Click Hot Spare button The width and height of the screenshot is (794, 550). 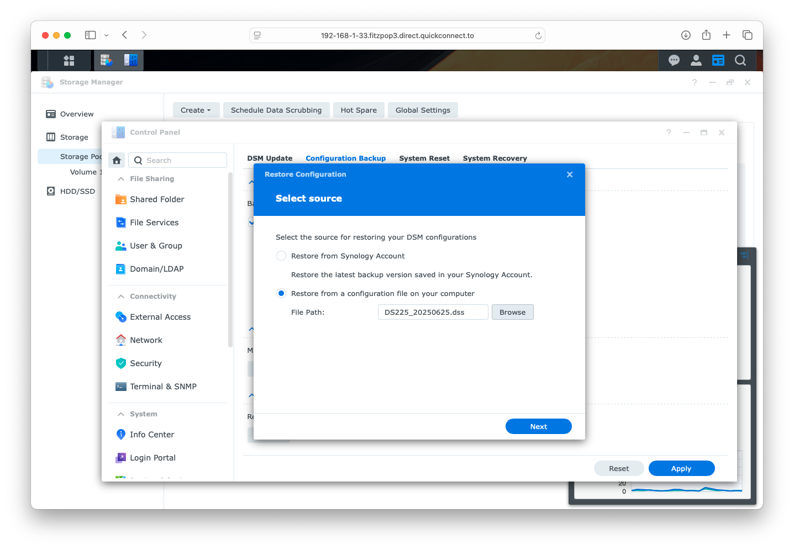pyautogui.click(x=359, y=110)
